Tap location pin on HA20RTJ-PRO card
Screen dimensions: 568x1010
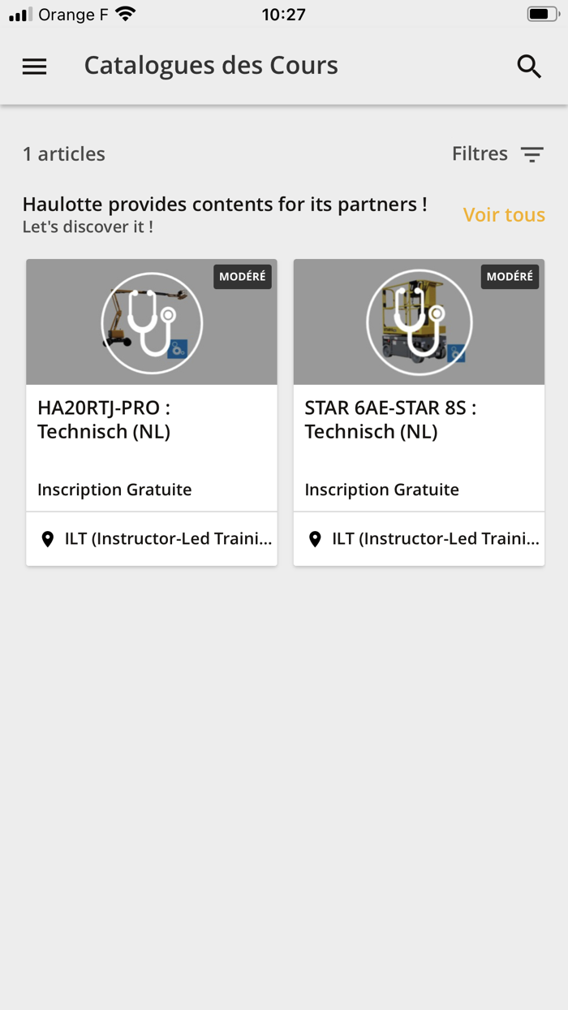(48, 539)
